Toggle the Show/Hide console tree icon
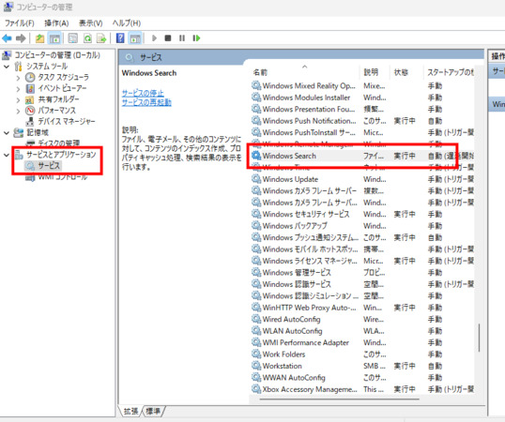The width and height of the screenshot is (505, 422). click(x=54, y=38)
